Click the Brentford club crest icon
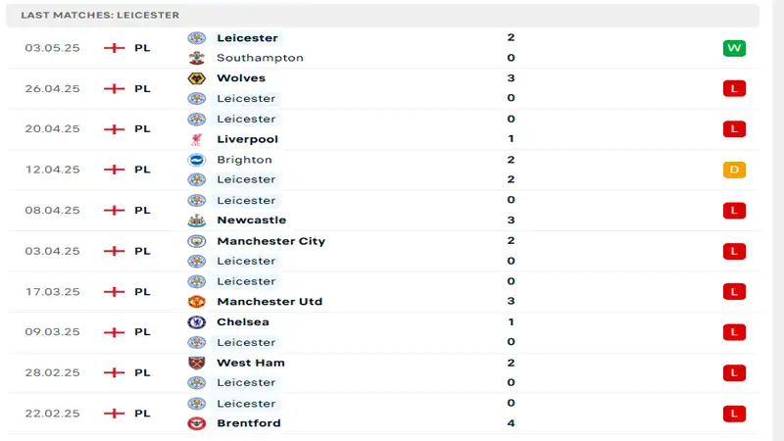Viewport: 784px width, 441px height. (197, 423)
